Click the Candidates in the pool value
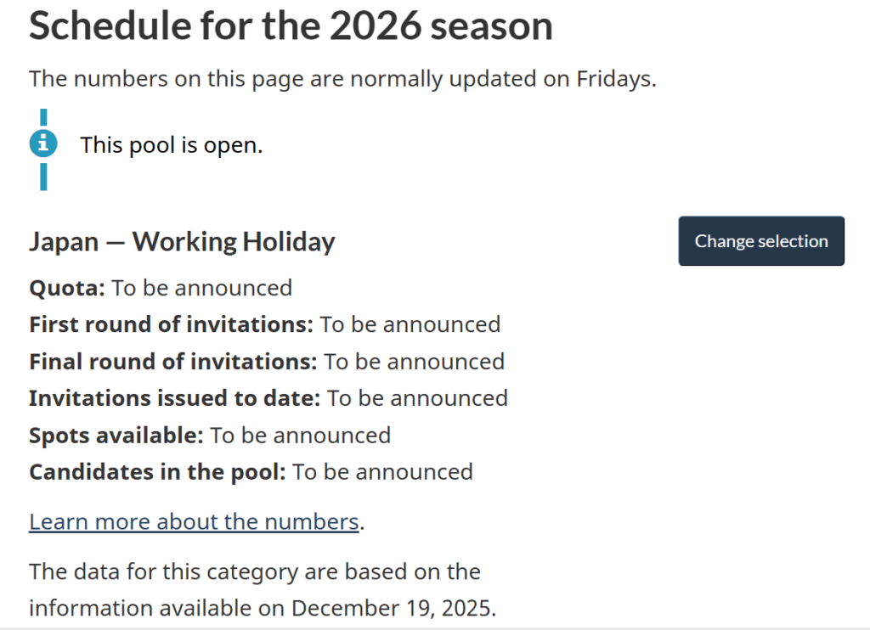This screenshot has width=870, height=630. [x=383, y=472]
